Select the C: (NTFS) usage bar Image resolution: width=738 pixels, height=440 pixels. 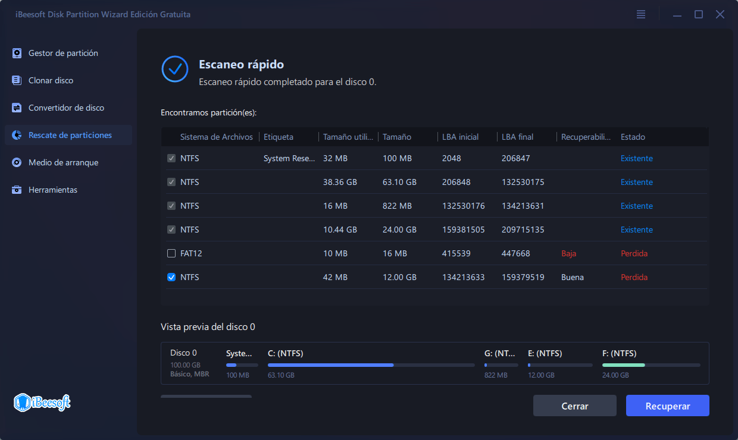click(x=371, y=365)
